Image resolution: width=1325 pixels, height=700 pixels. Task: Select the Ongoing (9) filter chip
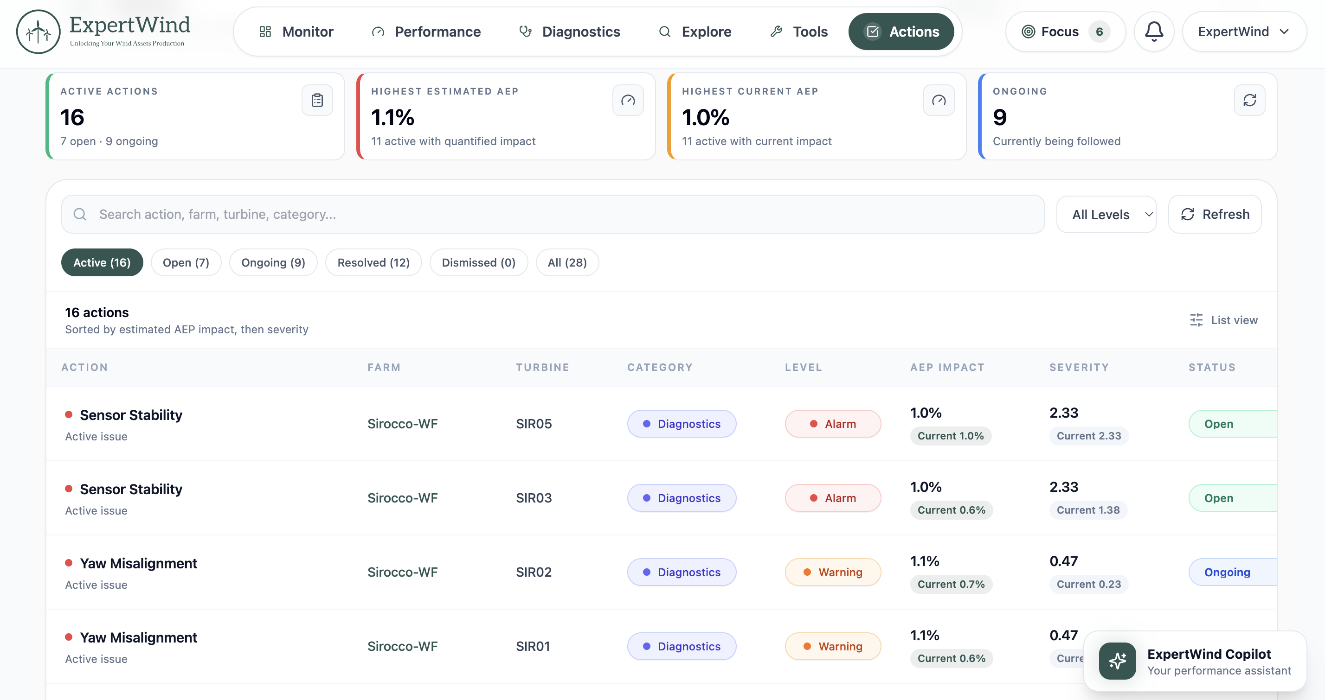(x=273, y=263)
